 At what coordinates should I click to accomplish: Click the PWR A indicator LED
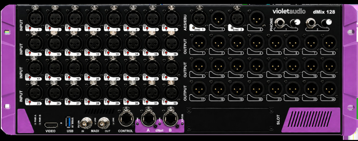[35, 124]
